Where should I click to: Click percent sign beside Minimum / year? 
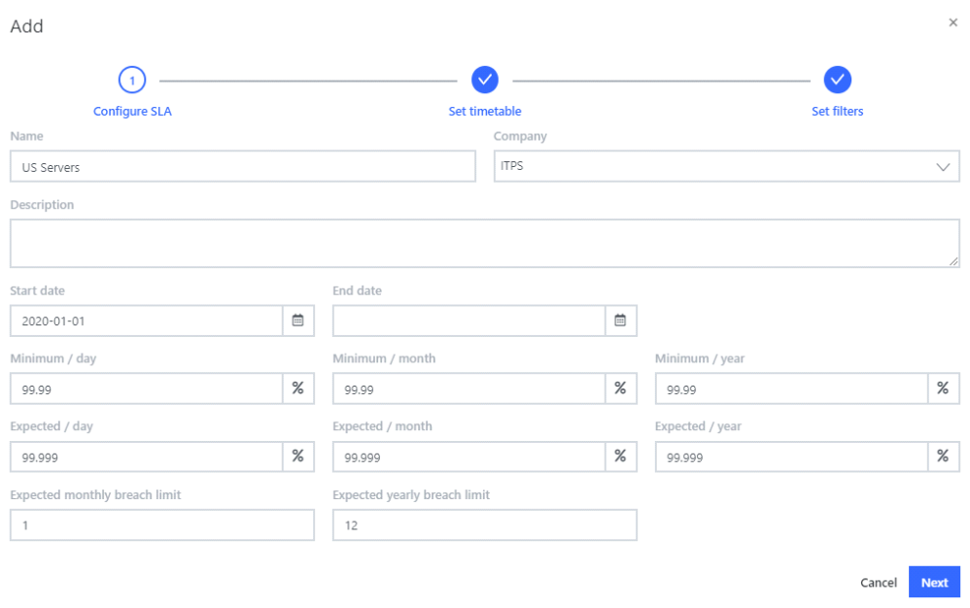click(944, 388)
